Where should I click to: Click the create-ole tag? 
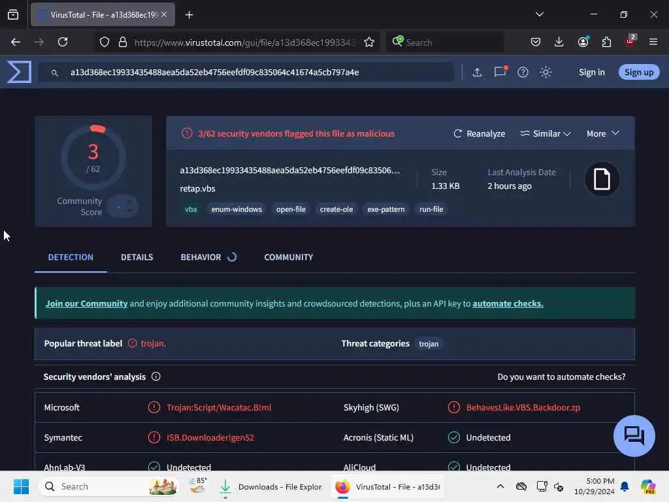[x=336, y=209]
